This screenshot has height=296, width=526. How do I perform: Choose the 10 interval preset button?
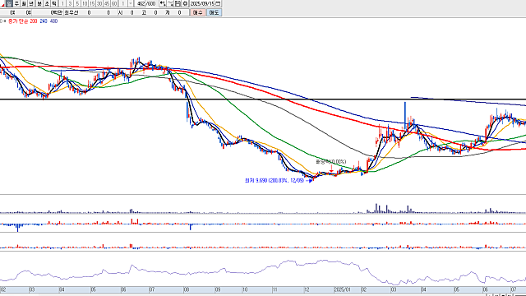(85, 3)
